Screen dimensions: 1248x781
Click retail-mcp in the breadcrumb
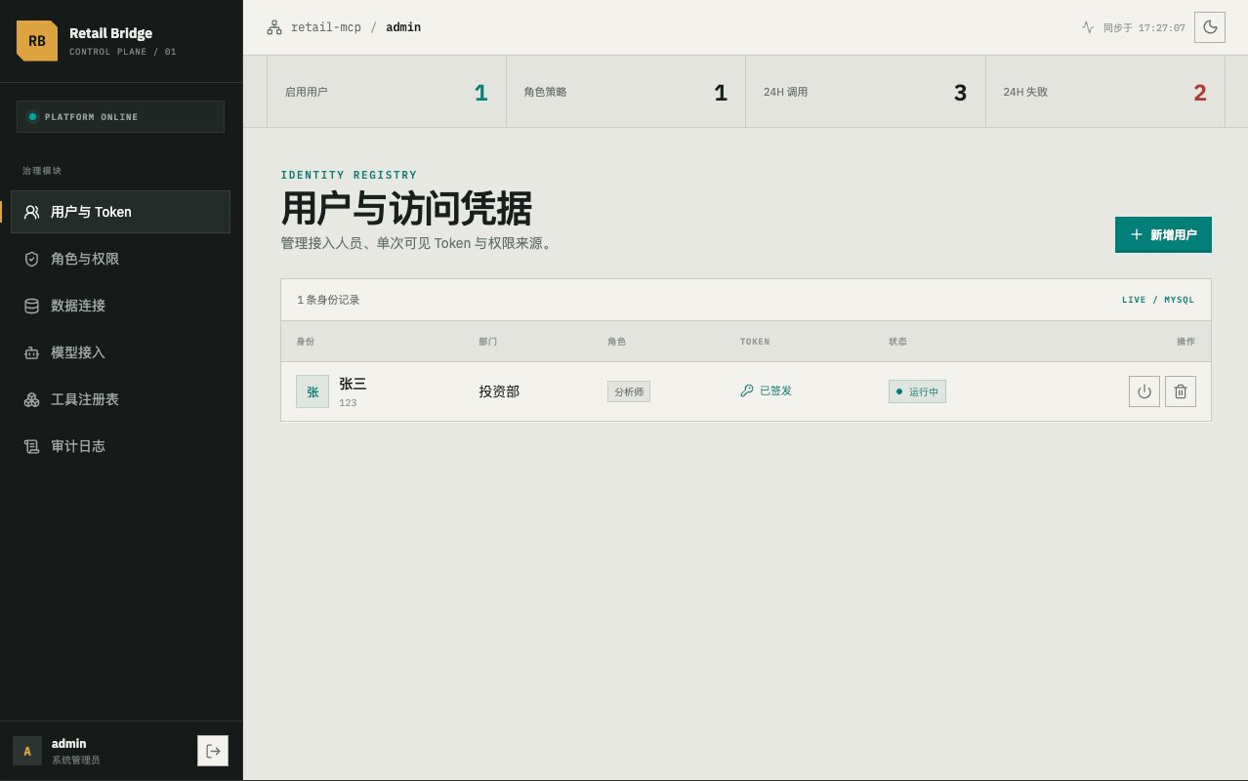point(326,27)
